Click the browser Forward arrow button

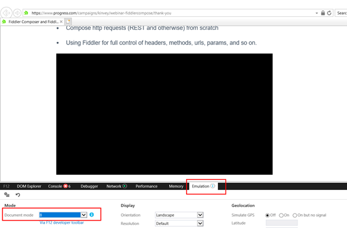[x=17, y=12]
